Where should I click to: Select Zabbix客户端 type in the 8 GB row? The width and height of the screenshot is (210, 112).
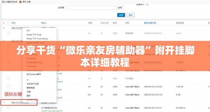(x=133, y=95)
